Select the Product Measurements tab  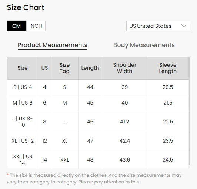(53, 45)
